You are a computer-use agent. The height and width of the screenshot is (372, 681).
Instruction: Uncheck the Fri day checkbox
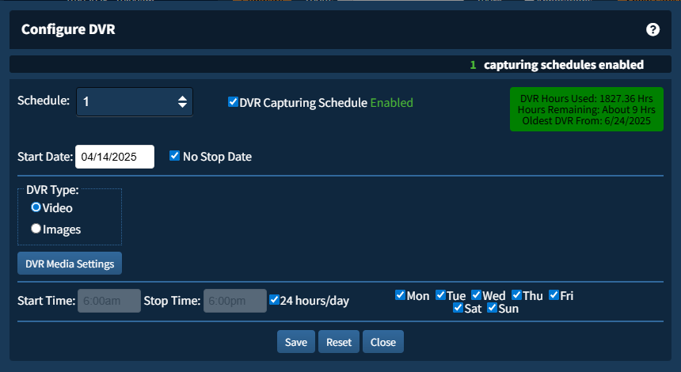coord(554,295)
